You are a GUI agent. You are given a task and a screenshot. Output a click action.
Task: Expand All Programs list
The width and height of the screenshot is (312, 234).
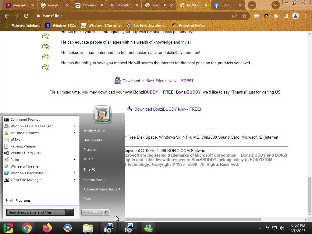click(18, 200)
